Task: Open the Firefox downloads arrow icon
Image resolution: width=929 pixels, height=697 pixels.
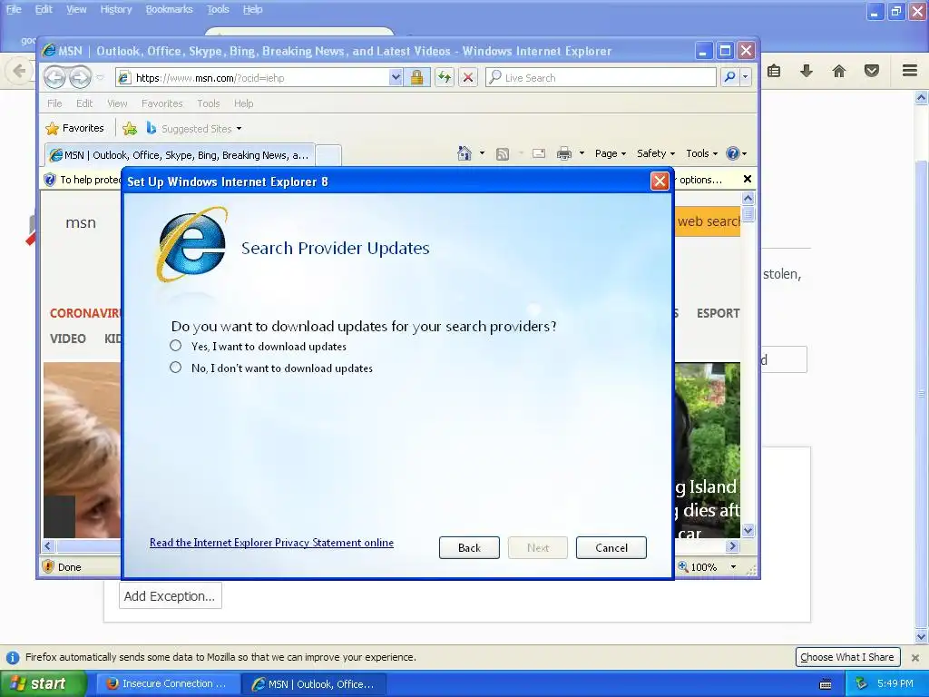Action: coord(807,71)
